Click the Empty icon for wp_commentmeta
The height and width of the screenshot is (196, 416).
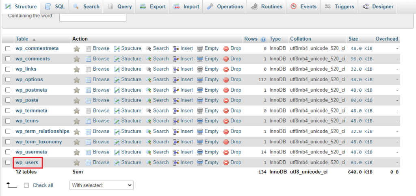[200, 48]
